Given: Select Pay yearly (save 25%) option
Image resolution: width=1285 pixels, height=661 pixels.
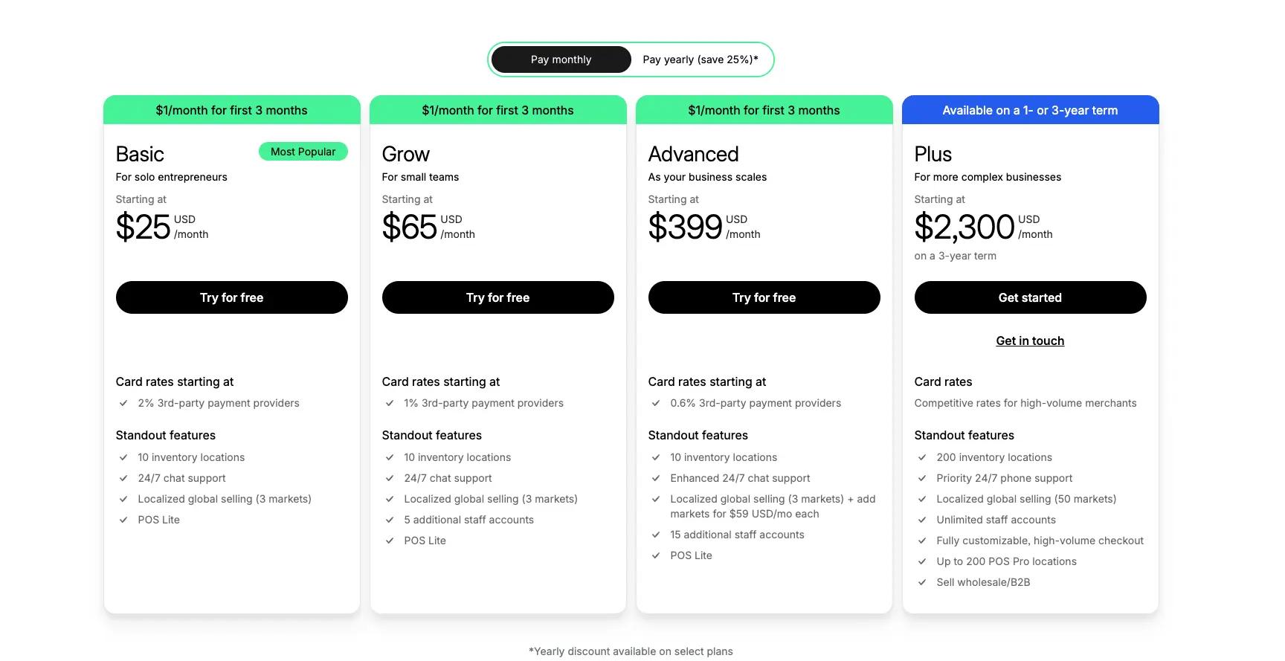Looking at the screenshot, I should [701, 59].
